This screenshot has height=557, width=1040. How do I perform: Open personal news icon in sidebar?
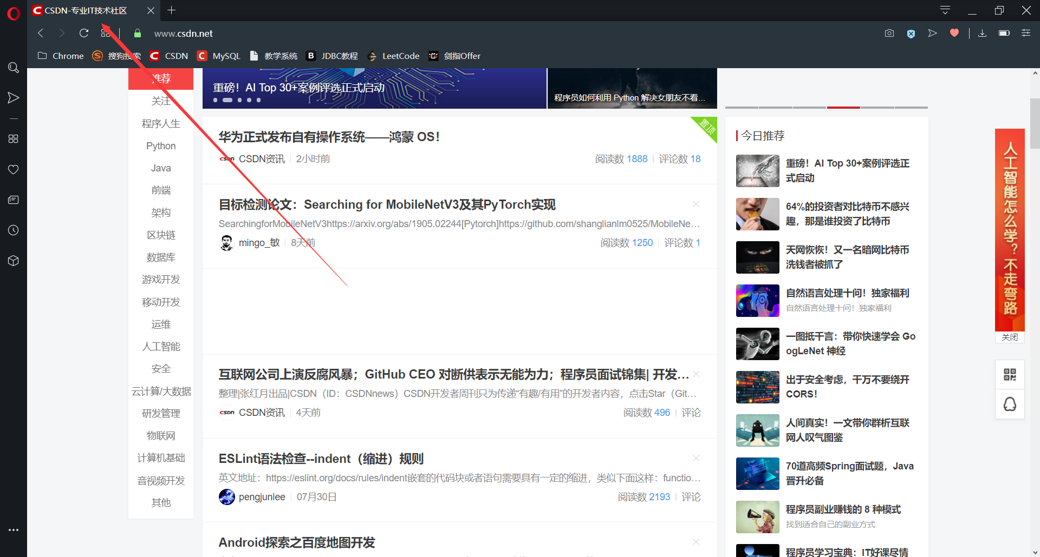(14, 200)
